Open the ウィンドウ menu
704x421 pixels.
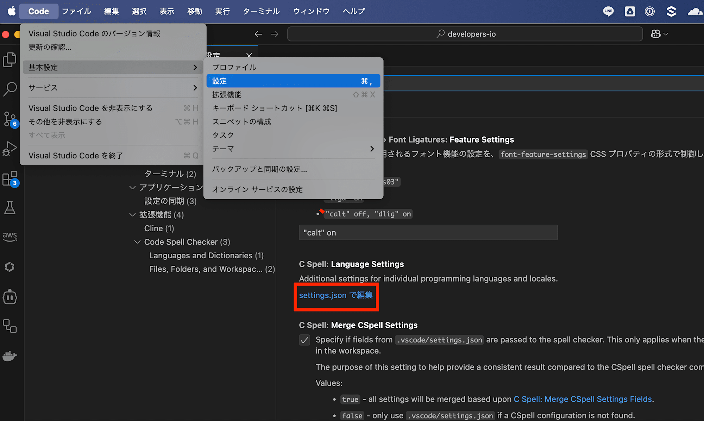[x=312, y=11]
